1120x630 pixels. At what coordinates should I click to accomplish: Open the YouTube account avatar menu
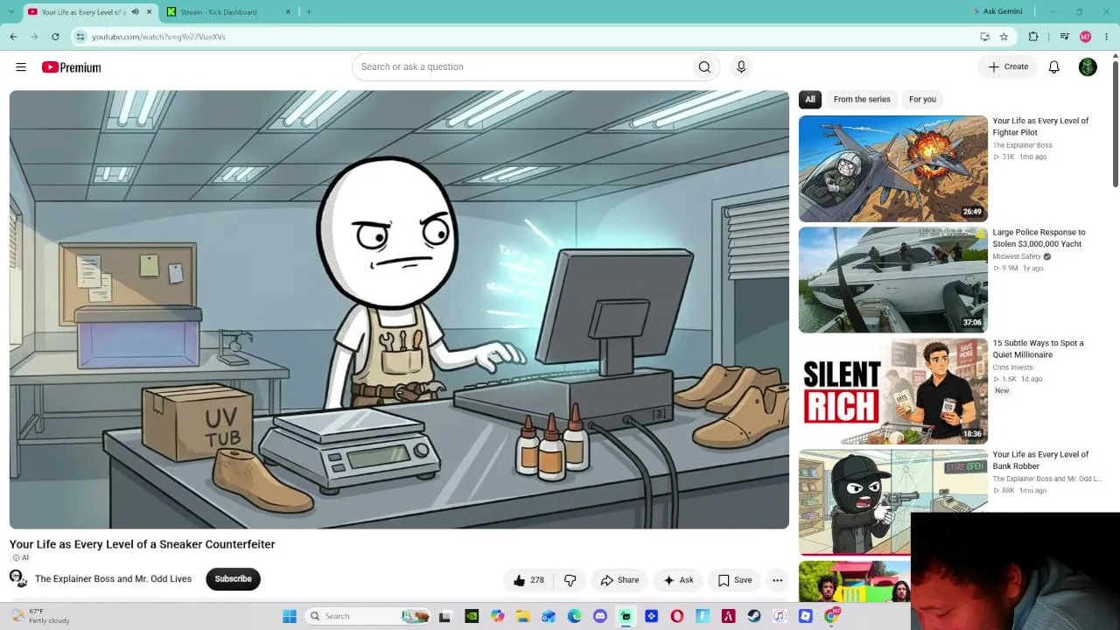(x=1088, y=67)
